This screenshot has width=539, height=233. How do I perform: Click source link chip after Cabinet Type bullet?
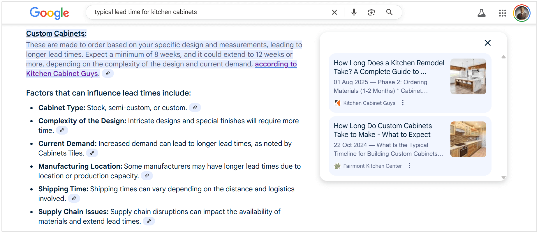[x=195, y=107]
